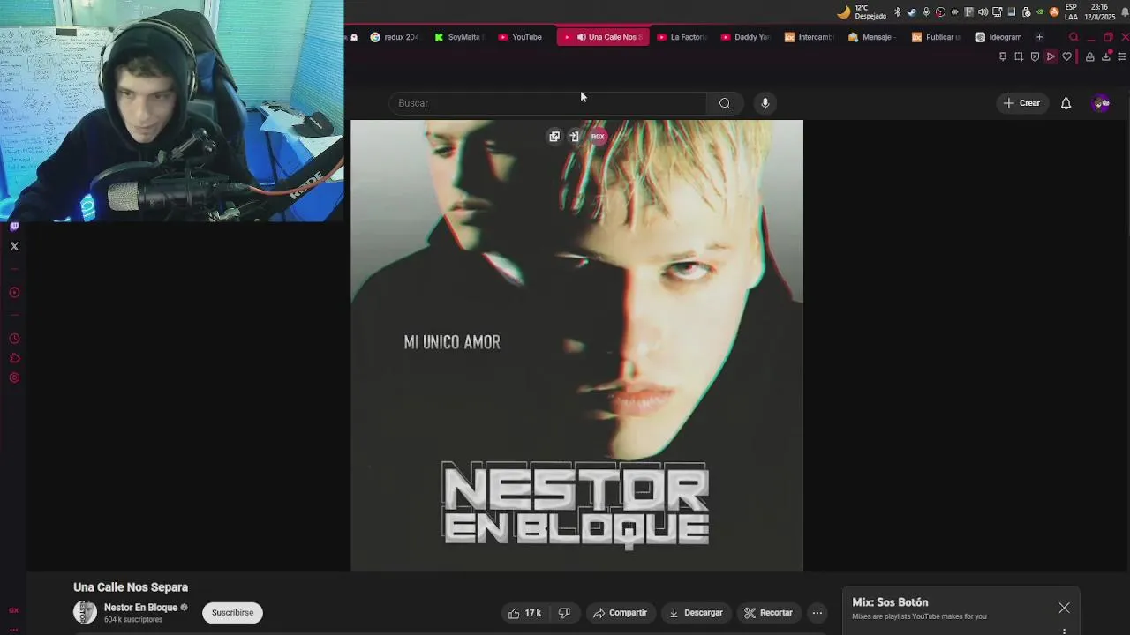The height and width of the screenshot is (635, 1130).
Task: Click the YouTube search magnifier button
Action: [x=725, y=103]
